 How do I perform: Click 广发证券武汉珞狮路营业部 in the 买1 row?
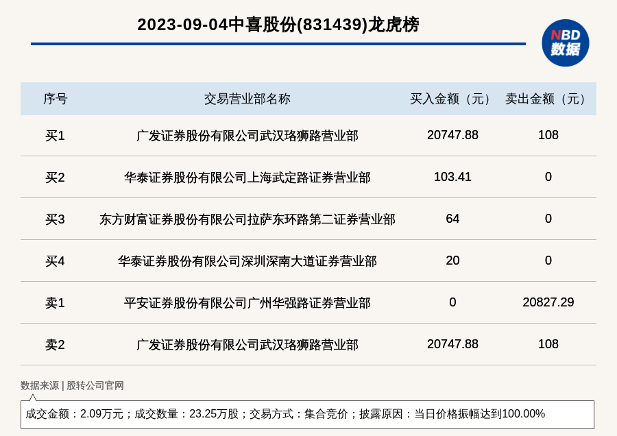[247, 136]
